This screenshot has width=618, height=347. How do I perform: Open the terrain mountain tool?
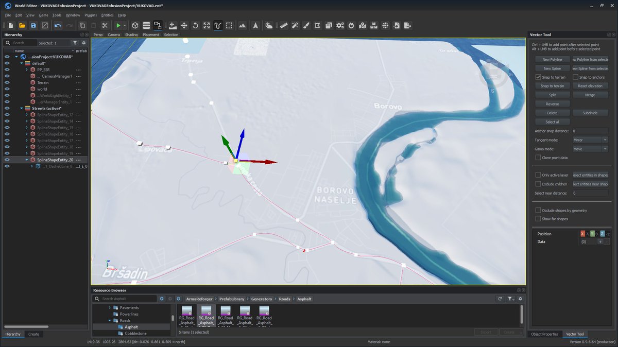242,25
